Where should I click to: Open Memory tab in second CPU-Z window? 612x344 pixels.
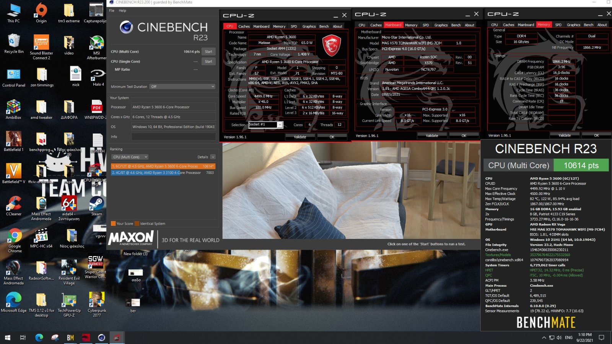click(411, 25)
